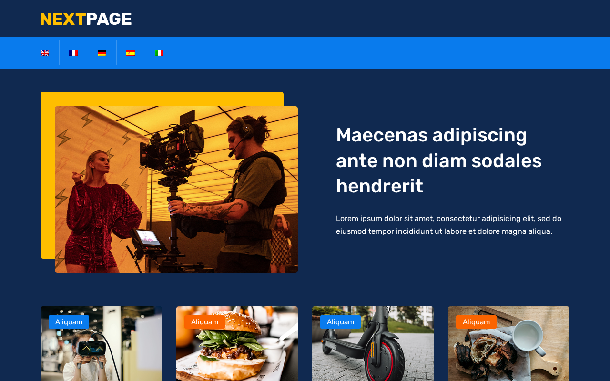Viewport: 610px width, 381px height.
Task: Click the blue Aliquam tag on the VR headset card
Action: [69, 322]
